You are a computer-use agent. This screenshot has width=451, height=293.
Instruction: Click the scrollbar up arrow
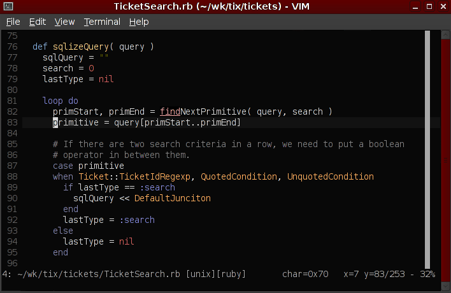tap(445, 35)
